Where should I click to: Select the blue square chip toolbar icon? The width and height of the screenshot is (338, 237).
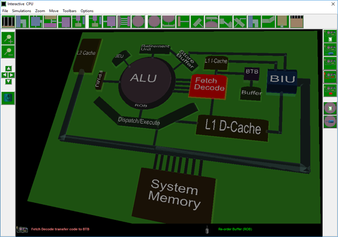point(36,21)
